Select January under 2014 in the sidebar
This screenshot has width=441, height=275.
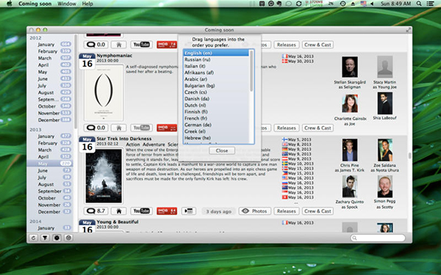click(x=51, y=228)
